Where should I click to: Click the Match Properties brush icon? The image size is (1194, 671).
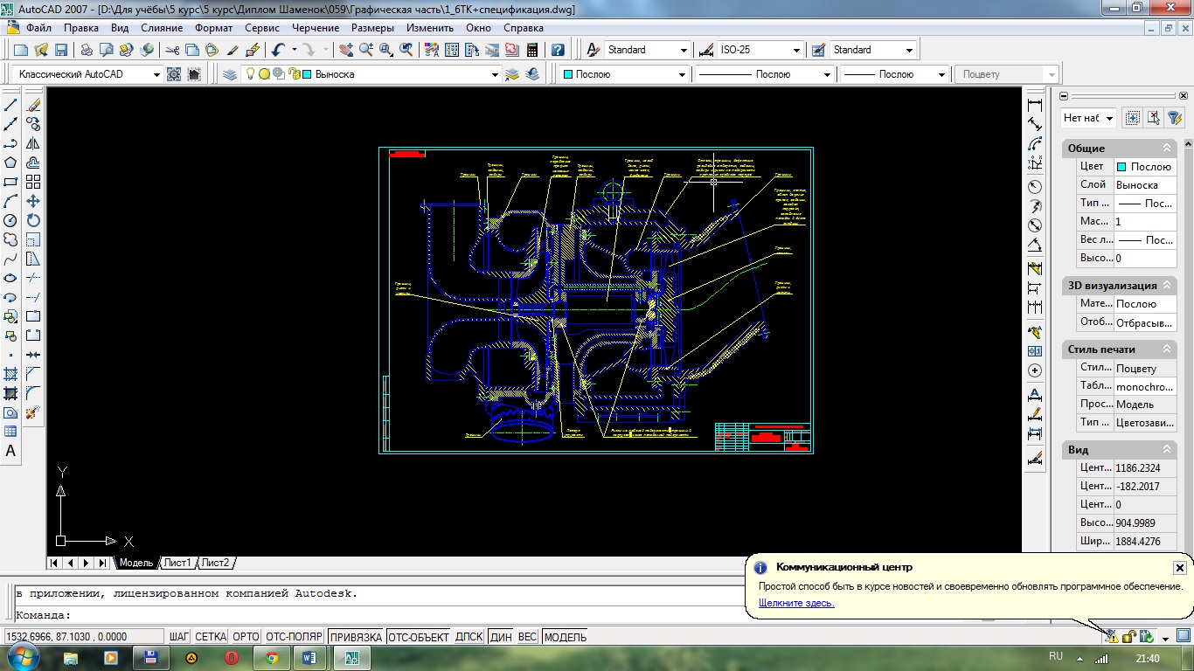[233, 50]
